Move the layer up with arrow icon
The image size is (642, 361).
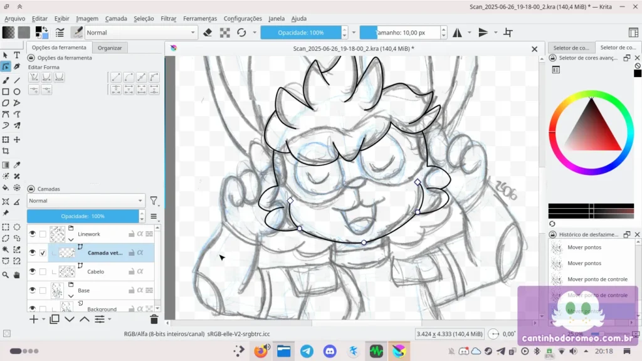tap(85, 319)
